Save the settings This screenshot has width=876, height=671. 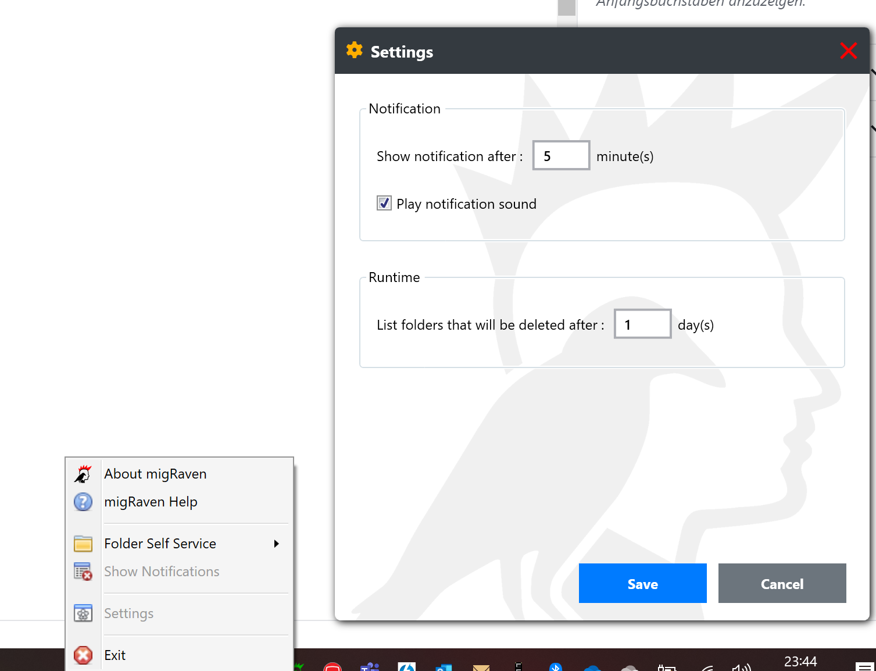point(643,583)
